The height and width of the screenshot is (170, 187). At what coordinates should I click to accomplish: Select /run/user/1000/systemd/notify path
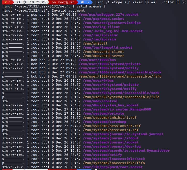pos(109,68)
